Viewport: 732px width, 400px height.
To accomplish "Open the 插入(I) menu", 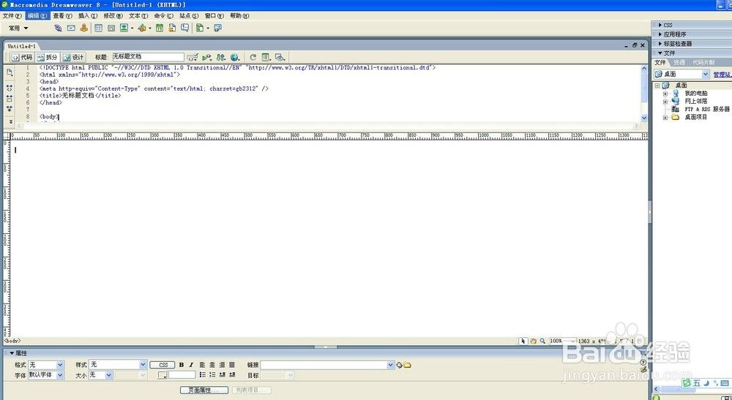I will (87, 16).
